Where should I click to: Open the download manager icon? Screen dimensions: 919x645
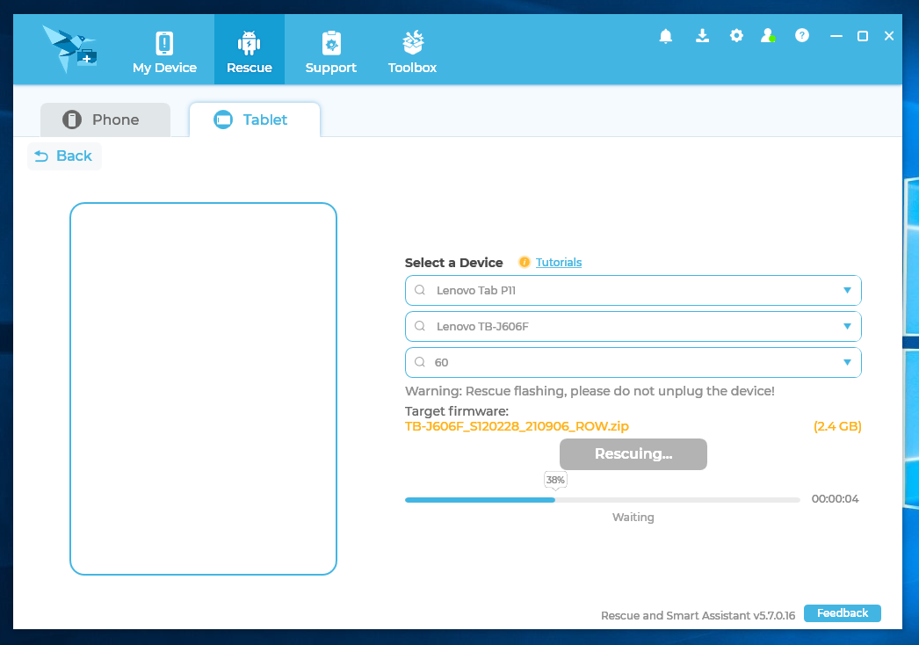pos(702,36)
